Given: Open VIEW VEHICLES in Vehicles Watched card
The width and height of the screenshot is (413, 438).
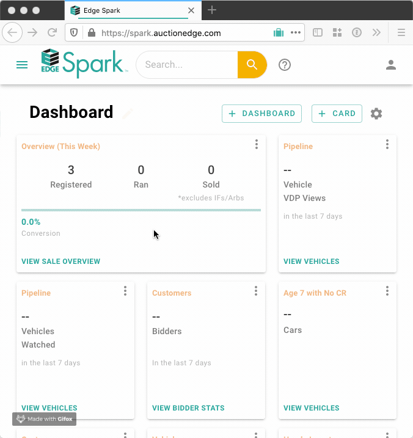Looking at the screenshot, I should (x=49, y=408).
